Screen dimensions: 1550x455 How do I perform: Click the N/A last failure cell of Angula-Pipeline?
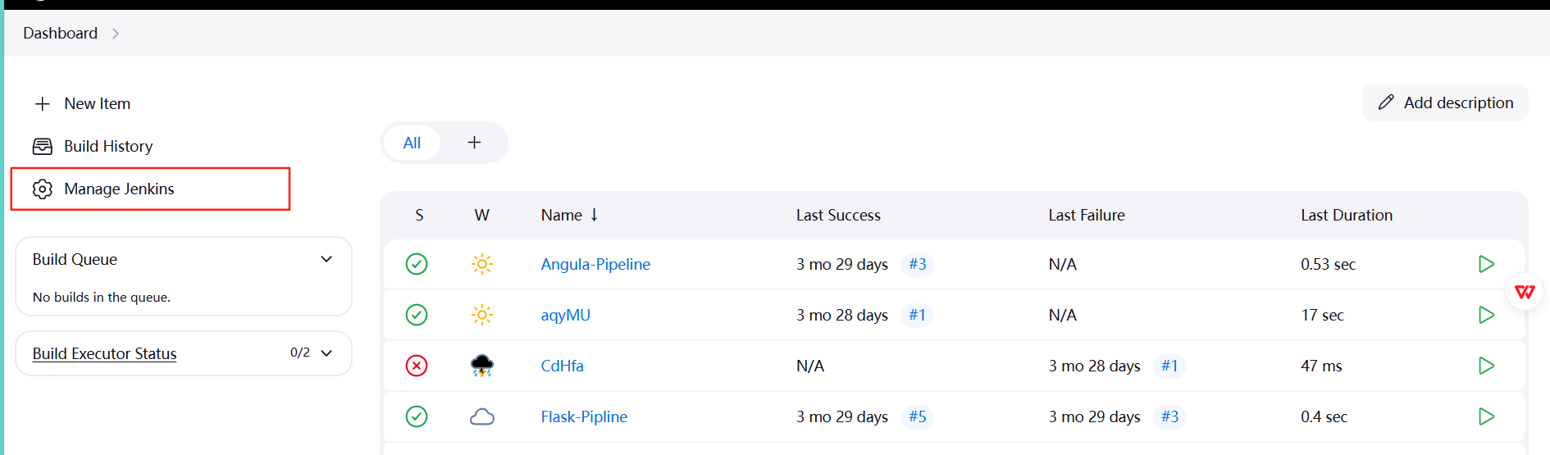(1063, 264)
